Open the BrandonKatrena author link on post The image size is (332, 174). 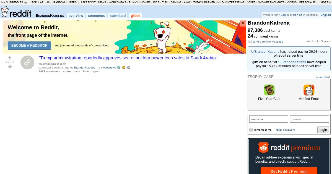(85, 68)
